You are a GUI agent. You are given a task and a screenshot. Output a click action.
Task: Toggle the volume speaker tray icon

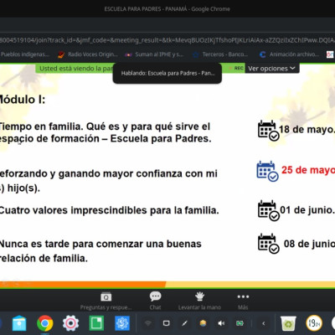tap(221, 323)
